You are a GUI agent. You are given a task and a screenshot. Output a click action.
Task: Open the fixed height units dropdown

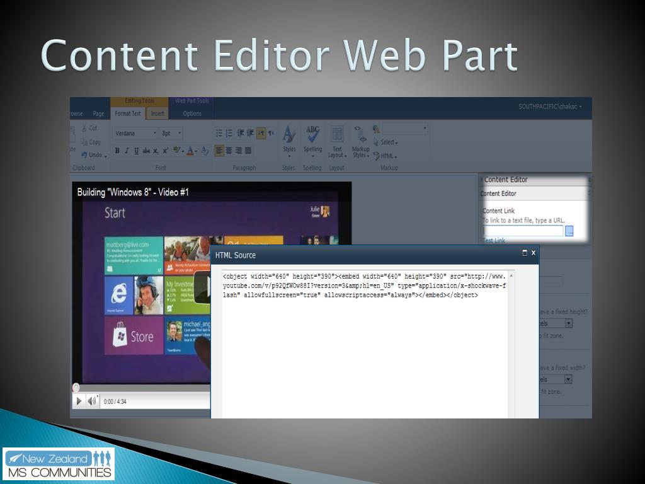point(569,323)
